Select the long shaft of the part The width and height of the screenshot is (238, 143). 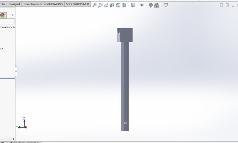point(125,86)
